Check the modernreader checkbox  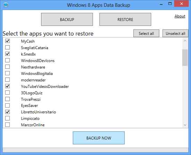click(x=7, y=79)
